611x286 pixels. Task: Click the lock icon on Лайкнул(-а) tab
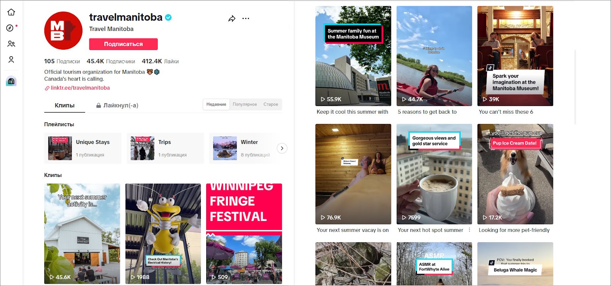(x=99, y=105)
